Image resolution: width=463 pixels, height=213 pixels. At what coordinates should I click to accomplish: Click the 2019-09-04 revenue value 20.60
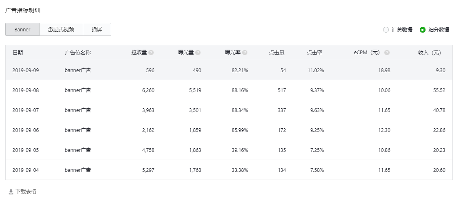click(439, 170)
